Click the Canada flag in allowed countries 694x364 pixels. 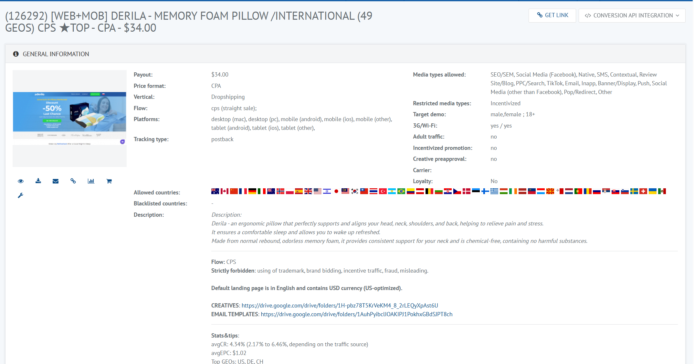[225, 191]
